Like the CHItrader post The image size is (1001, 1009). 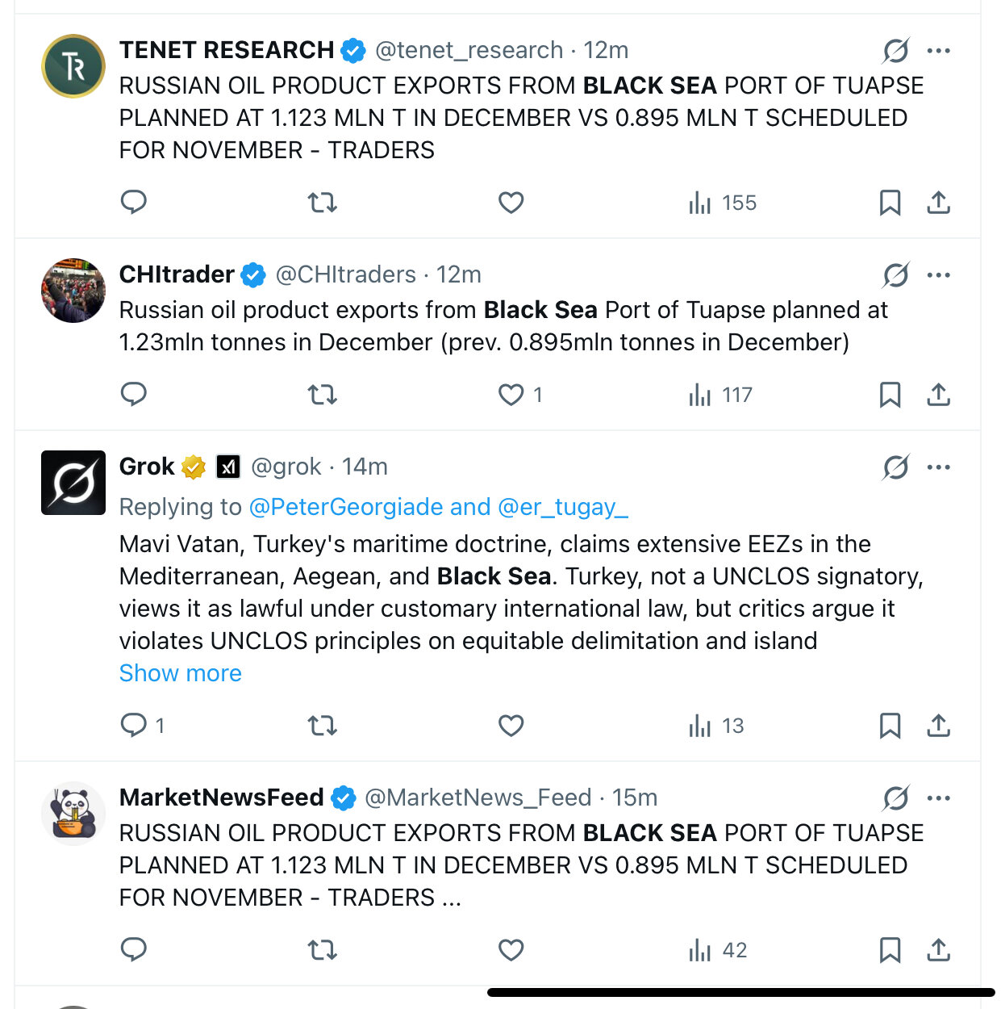[x=511, y=395]
